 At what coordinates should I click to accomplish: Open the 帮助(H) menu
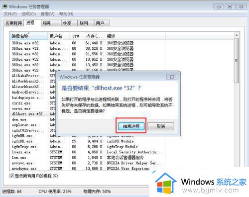[x=66, y=14]
